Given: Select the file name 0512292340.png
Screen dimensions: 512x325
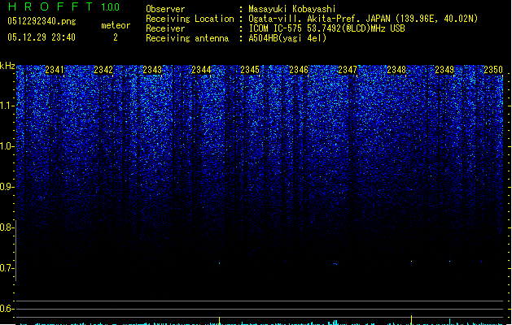Looking at the screenshot, I should tap(42, 21).
